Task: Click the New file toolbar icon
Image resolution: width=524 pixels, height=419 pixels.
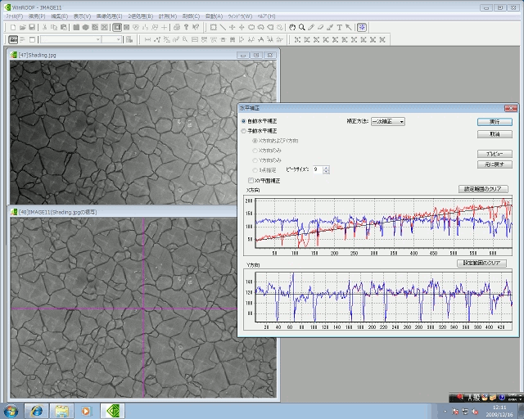Action: 13,27
